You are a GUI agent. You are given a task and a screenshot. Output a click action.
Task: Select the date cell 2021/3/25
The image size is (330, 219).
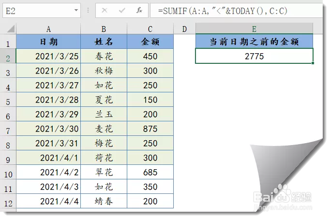(x=48, y=56)
